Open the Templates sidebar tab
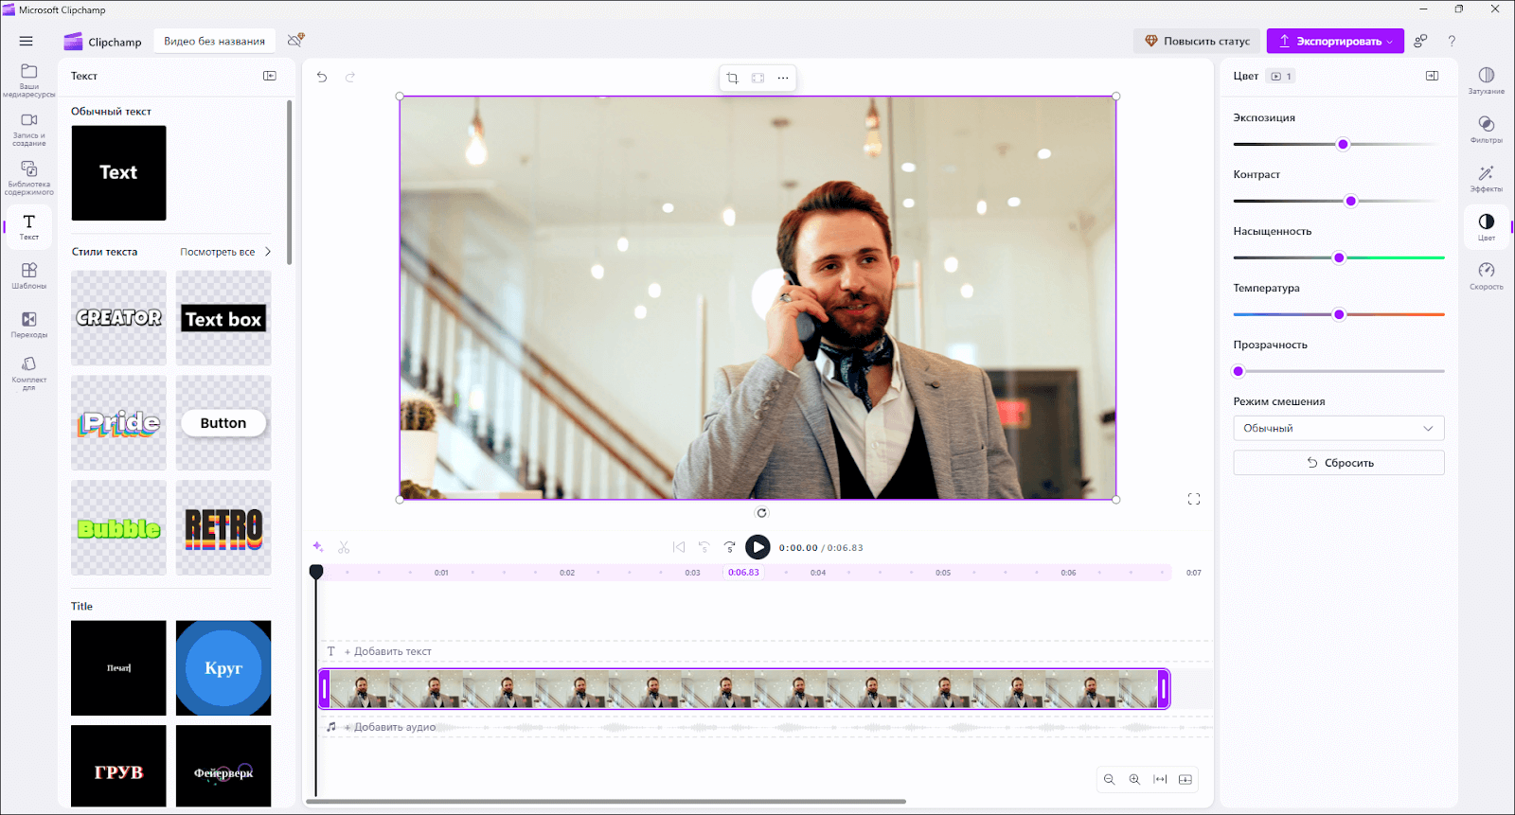 (29, 275)
